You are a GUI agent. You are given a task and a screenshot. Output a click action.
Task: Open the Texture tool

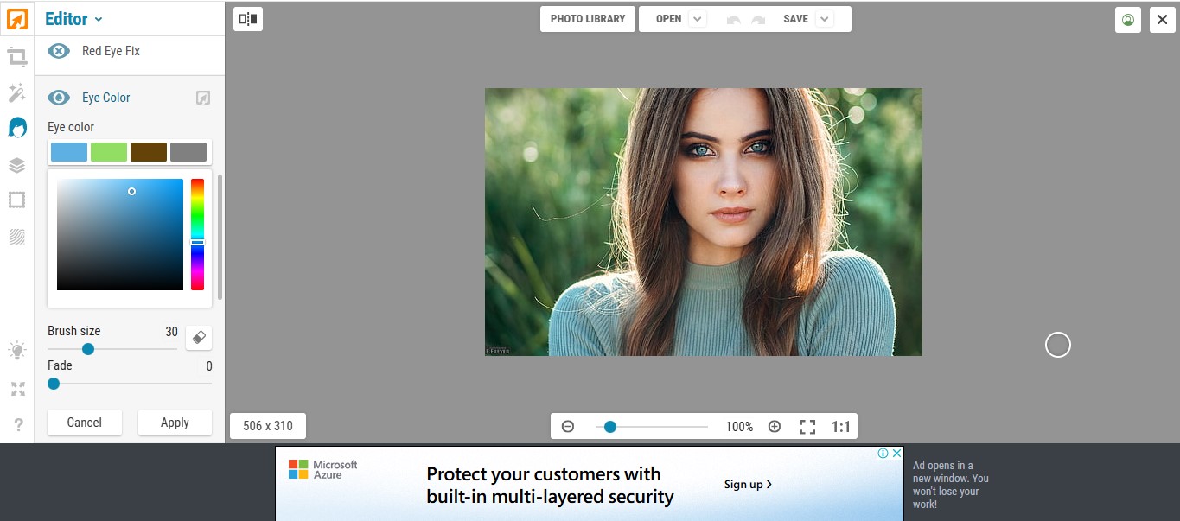coord(17,237)
